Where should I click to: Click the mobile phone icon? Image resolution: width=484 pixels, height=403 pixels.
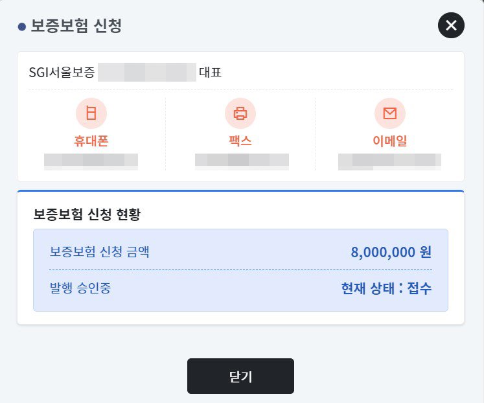click(91, 113)
